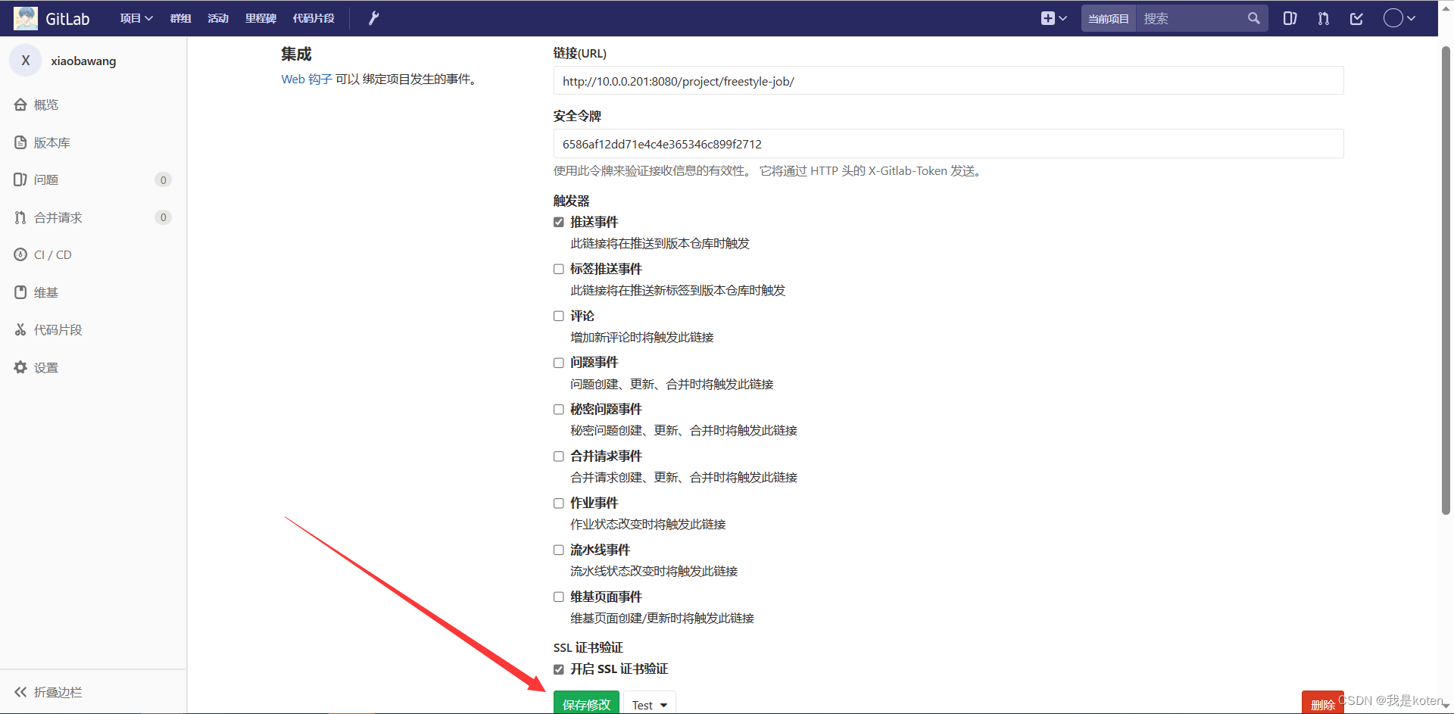Open the todos checkmark icon
This screenshot has width=1454, height=714.
point(1357,18)
